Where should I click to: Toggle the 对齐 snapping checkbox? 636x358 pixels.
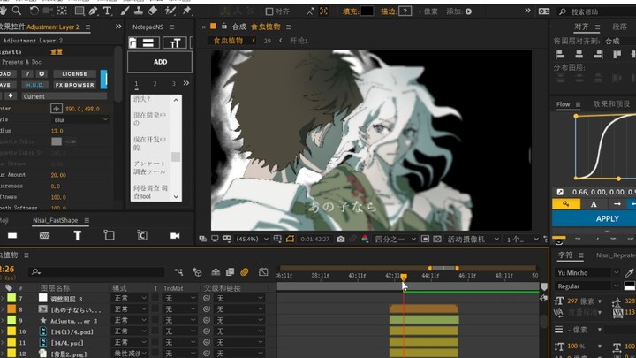tap(269, 11)
